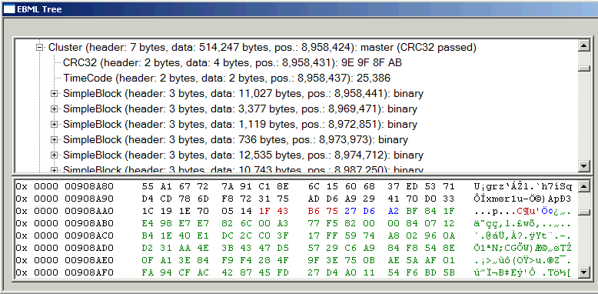
Task: Expand SimpleBlock with data 736 bytes
Action: click(x=54, y=139)
